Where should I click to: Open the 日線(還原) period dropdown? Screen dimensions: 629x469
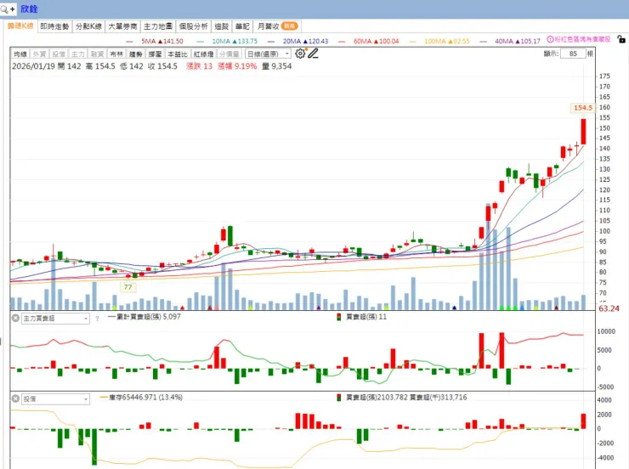268,54
